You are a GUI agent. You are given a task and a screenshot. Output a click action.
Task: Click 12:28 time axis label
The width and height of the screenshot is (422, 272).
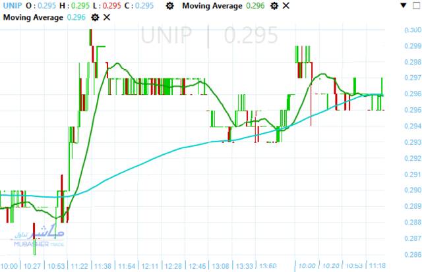[173, 266]
